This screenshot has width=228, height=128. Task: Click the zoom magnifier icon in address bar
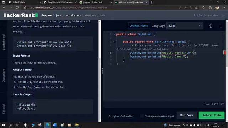click(191, 7)
